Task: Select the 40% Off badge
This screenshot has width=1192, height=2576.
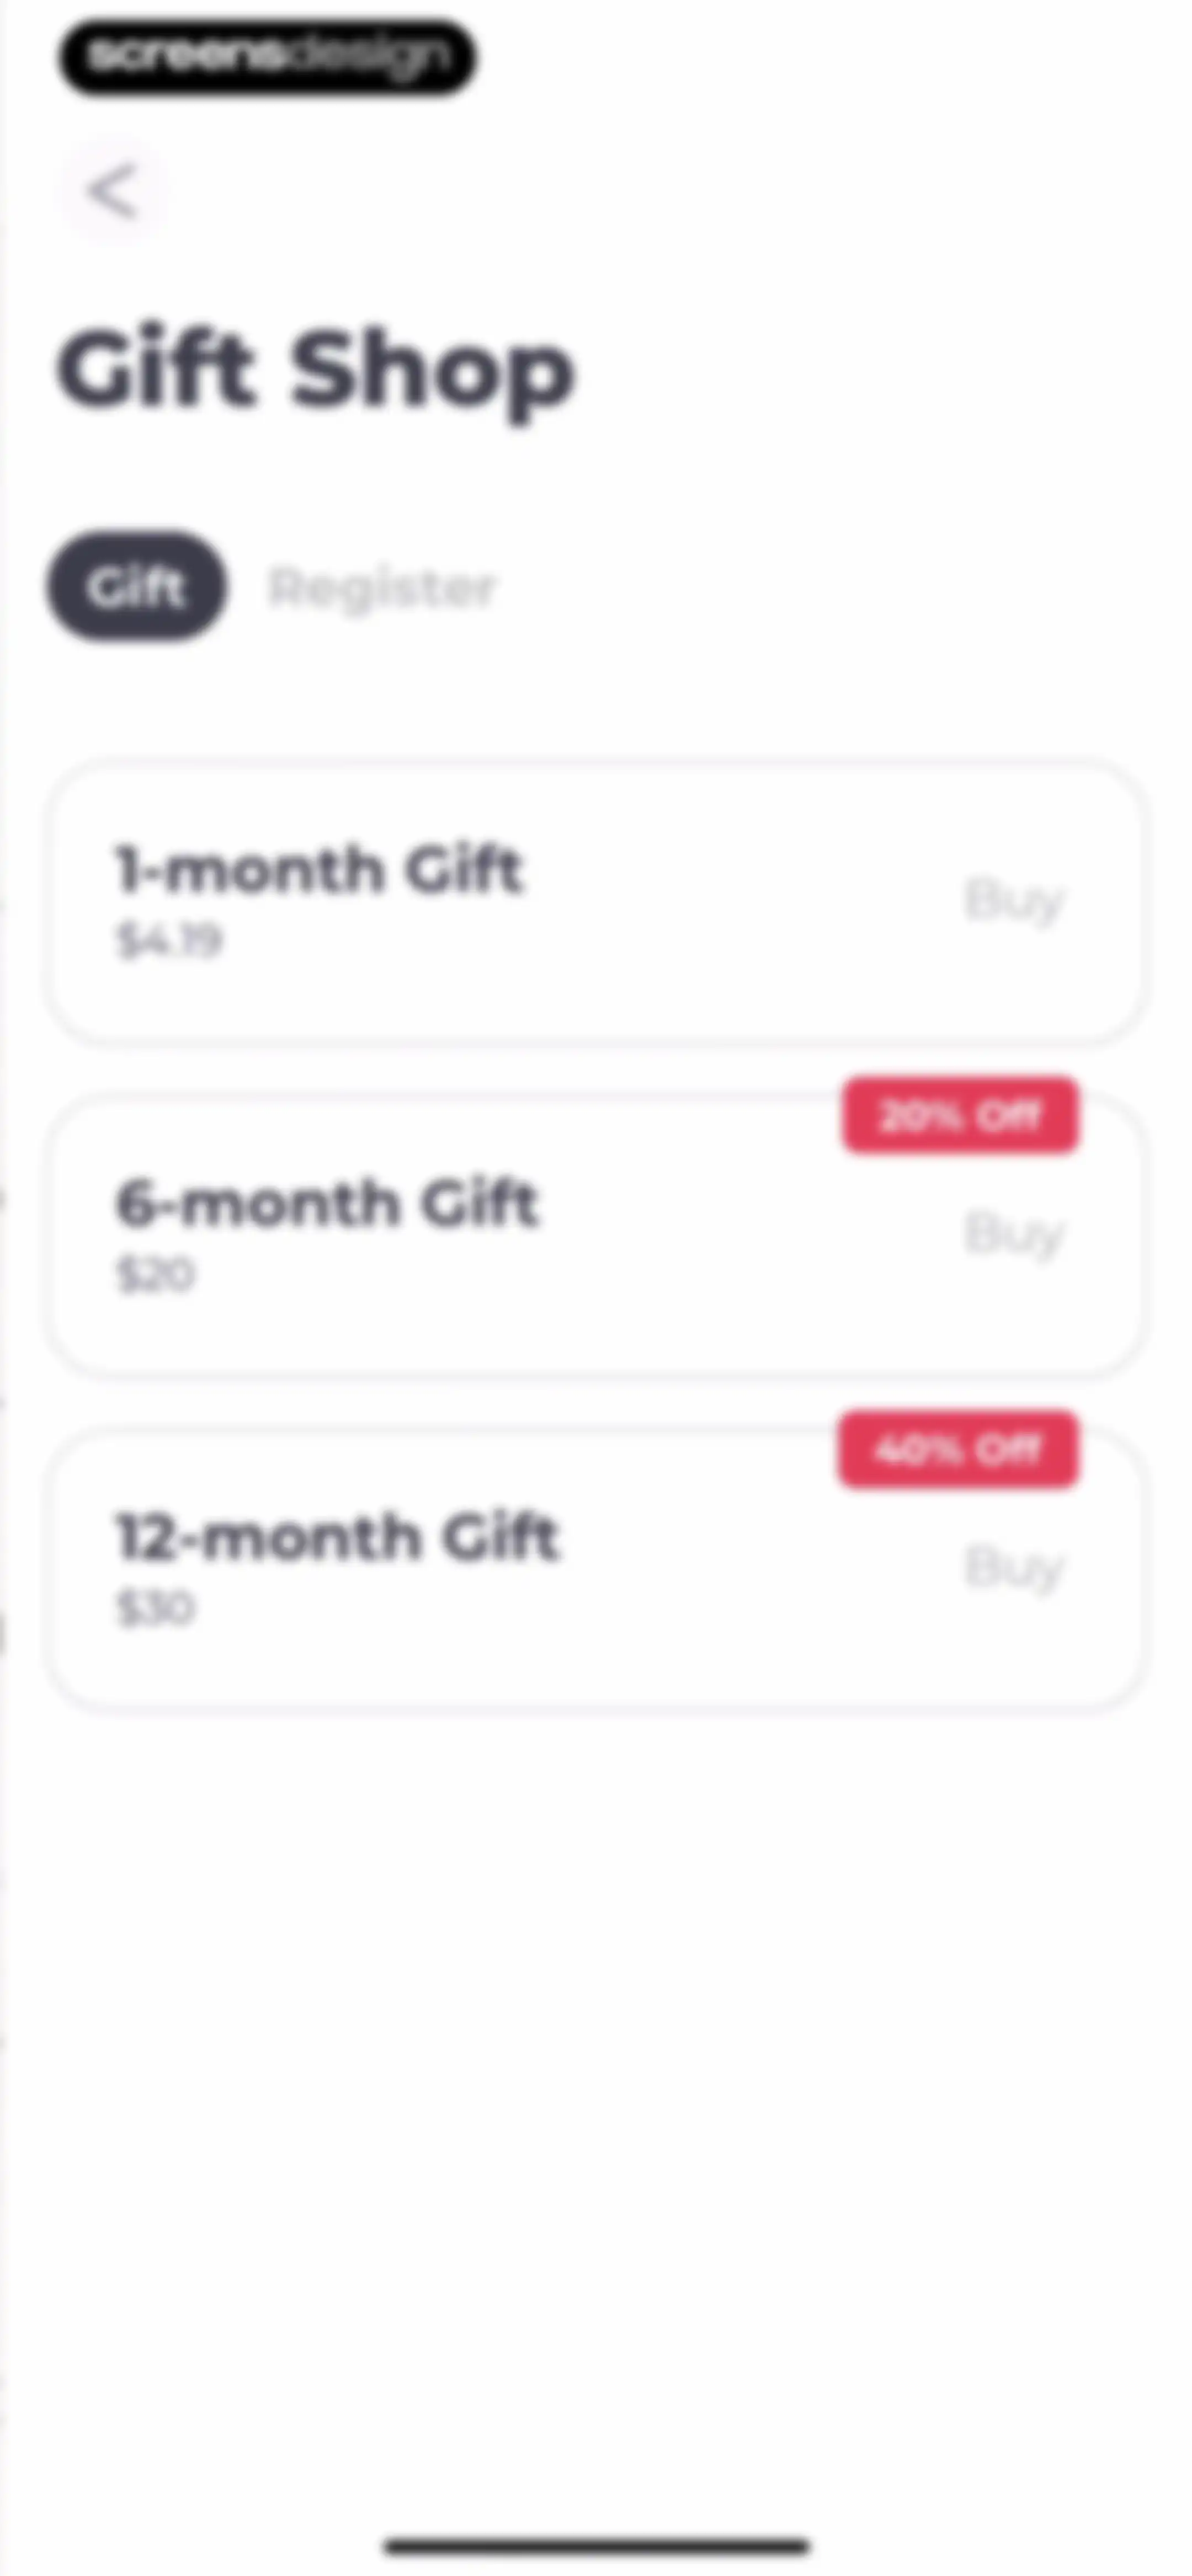Action: point(959,1449)
